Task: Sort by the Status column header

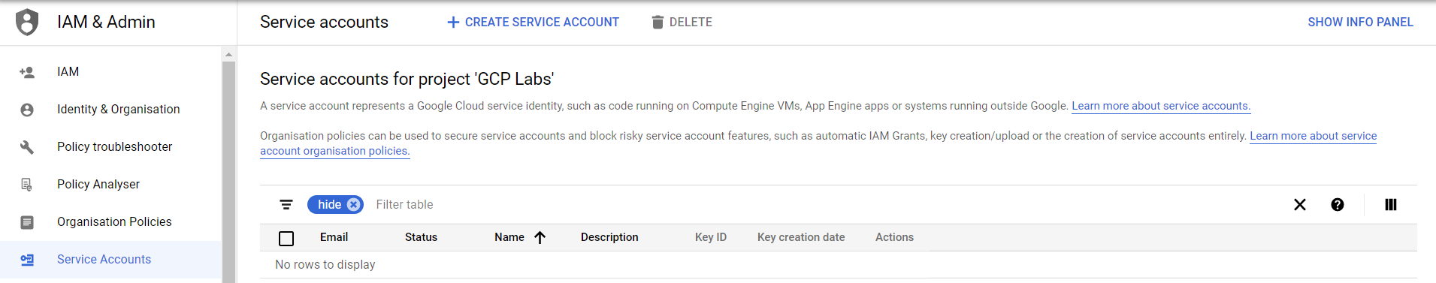Action: click(421, 237)
